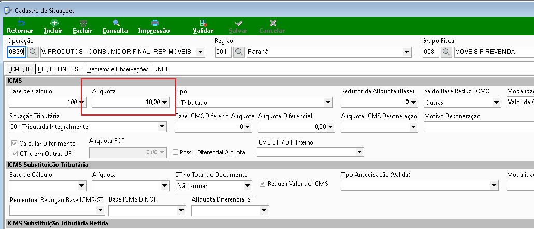
Task: Open Grupo Fiscal search magnifier button
Action: pyautogui.click(x=446, y=52)
